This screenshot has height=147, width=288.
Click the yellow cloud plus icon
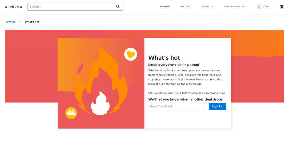(x=71, y=113)
